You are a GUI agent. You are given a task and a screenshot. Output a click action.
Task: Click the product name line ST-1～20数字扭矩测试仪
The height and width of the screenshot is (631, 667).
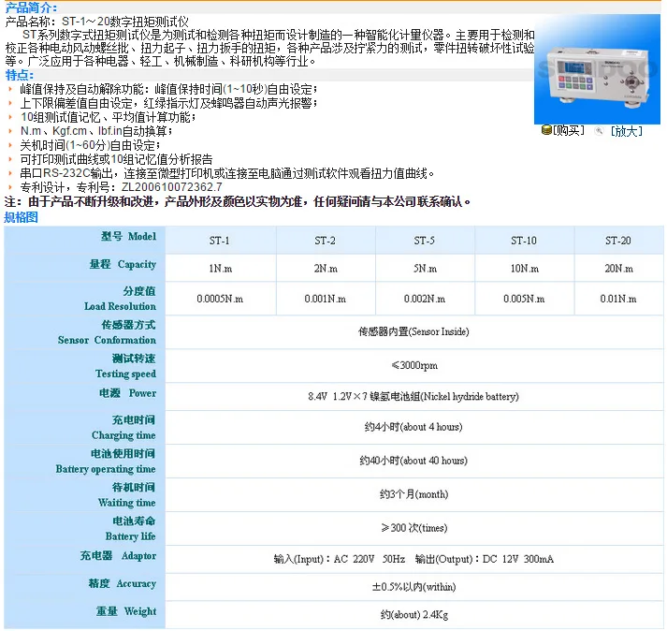tap(97, 22)
